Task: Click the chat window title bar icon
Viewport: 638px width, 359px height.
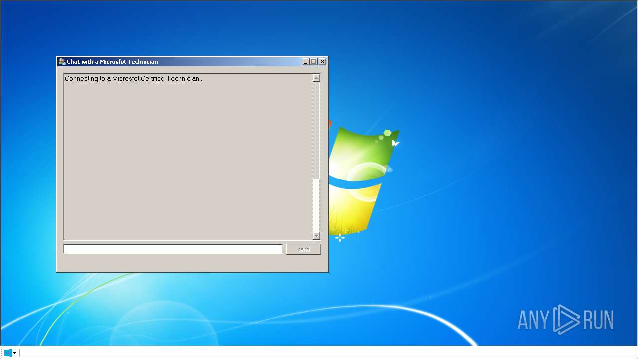Action: click(62, 62)
